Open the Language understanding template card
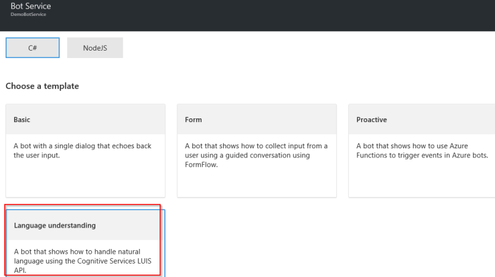This screenshot has height=277, width=495. pos(84,242)
